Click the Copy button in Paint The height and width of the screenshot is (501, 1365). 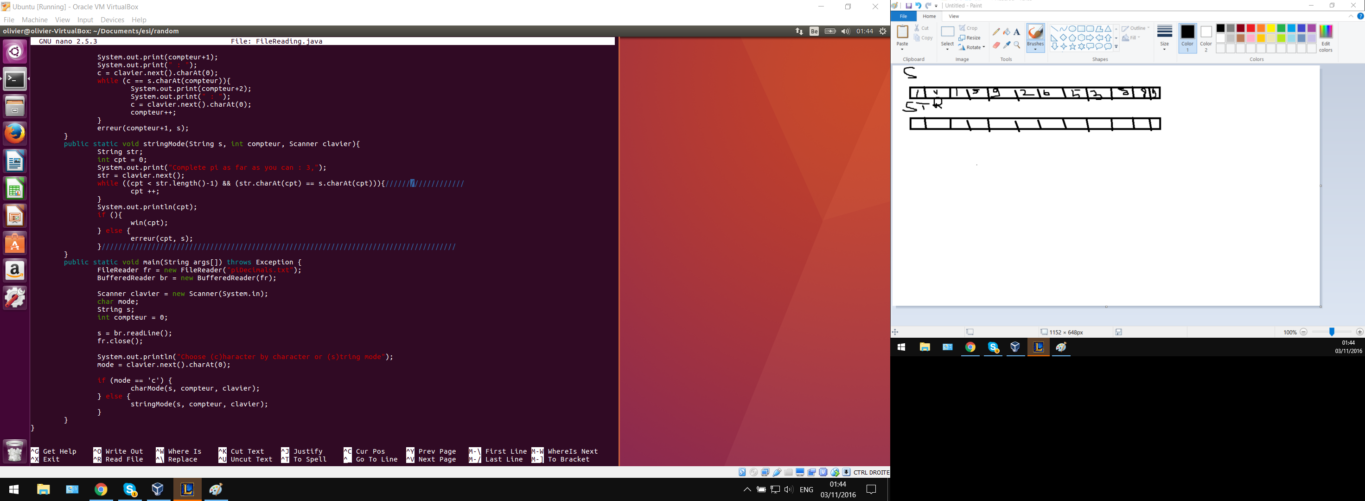(x=923, y=38)
